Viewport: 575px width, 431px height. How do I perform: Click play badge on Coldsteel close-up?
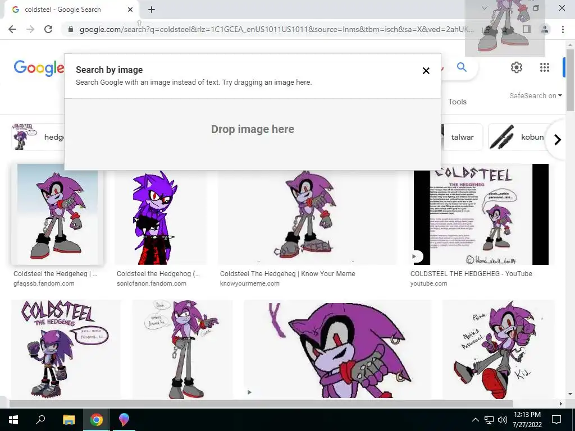click(249, 392)
